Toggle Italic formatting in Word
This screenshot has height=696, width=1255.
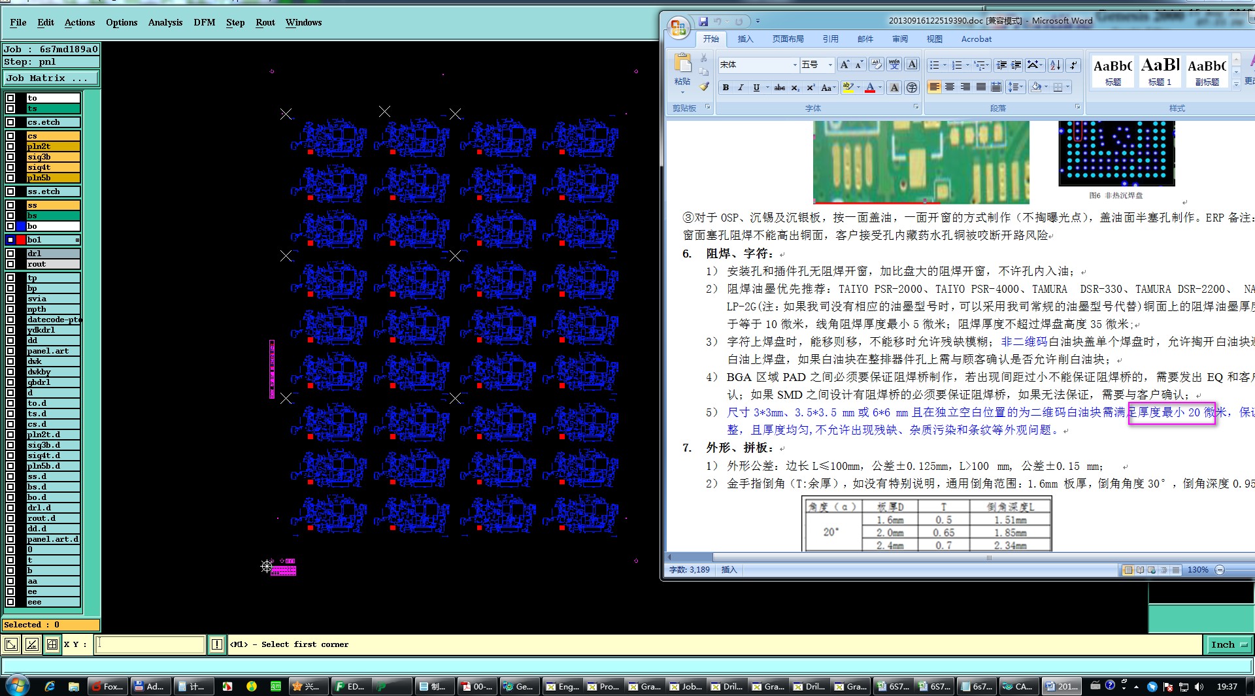point(741,88)
